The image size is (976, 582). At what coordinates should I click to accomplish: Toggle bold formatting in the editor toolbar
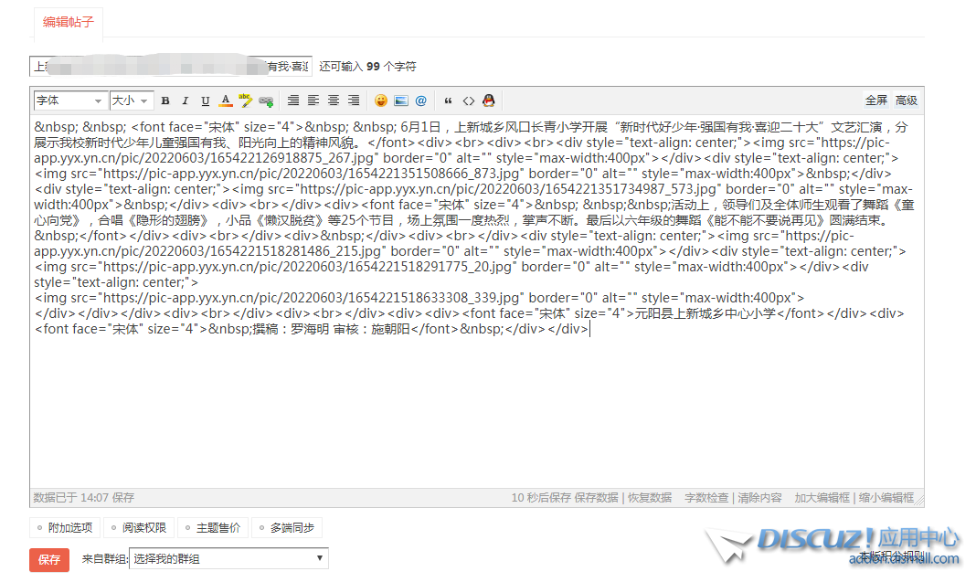(165, 101)
